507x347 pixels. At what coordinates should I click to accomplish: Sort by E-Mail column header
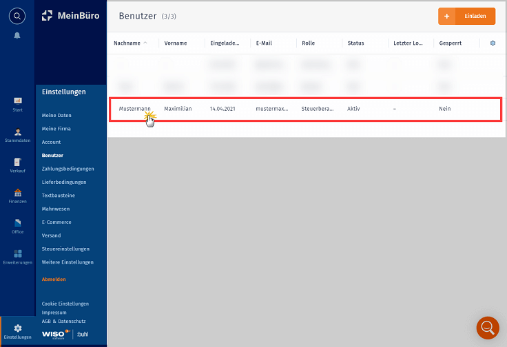coord(264,43)
